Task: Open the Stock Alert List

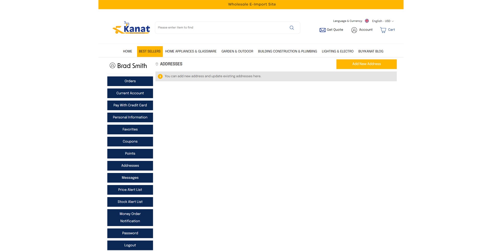Action: tap(130, 202)
